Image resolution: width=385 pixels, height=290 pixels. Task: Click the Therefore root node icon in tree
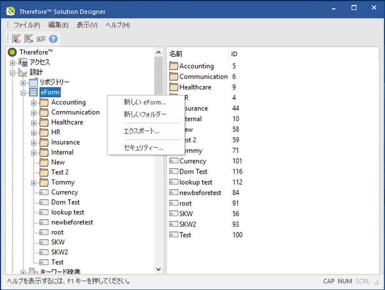point(12,52)
